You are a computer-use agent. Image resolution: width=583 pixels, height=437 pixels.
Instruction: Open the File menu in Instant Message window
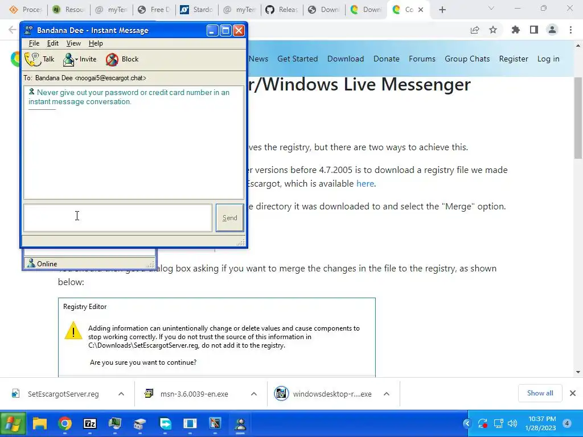(34, 43)
